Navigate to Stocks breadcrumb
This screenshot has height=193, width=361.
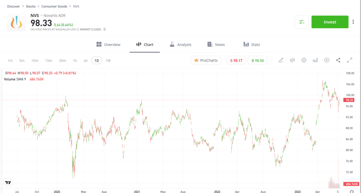[31, 6]
